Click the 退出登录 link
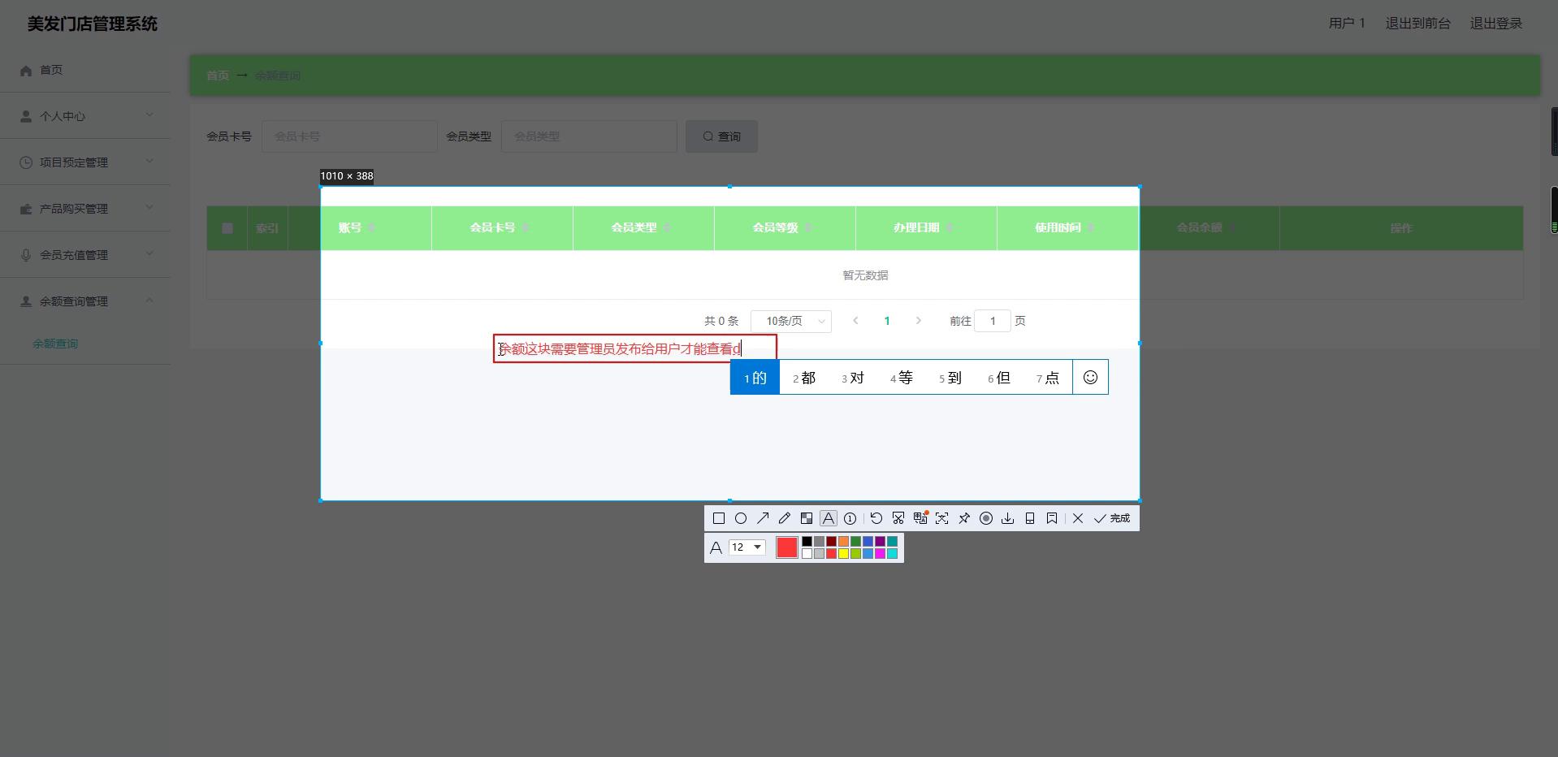 tap(1495, 24)
